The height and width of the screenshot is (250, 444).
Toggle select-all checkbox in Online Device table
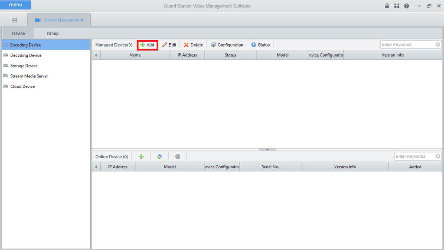(x=96, y=167)
